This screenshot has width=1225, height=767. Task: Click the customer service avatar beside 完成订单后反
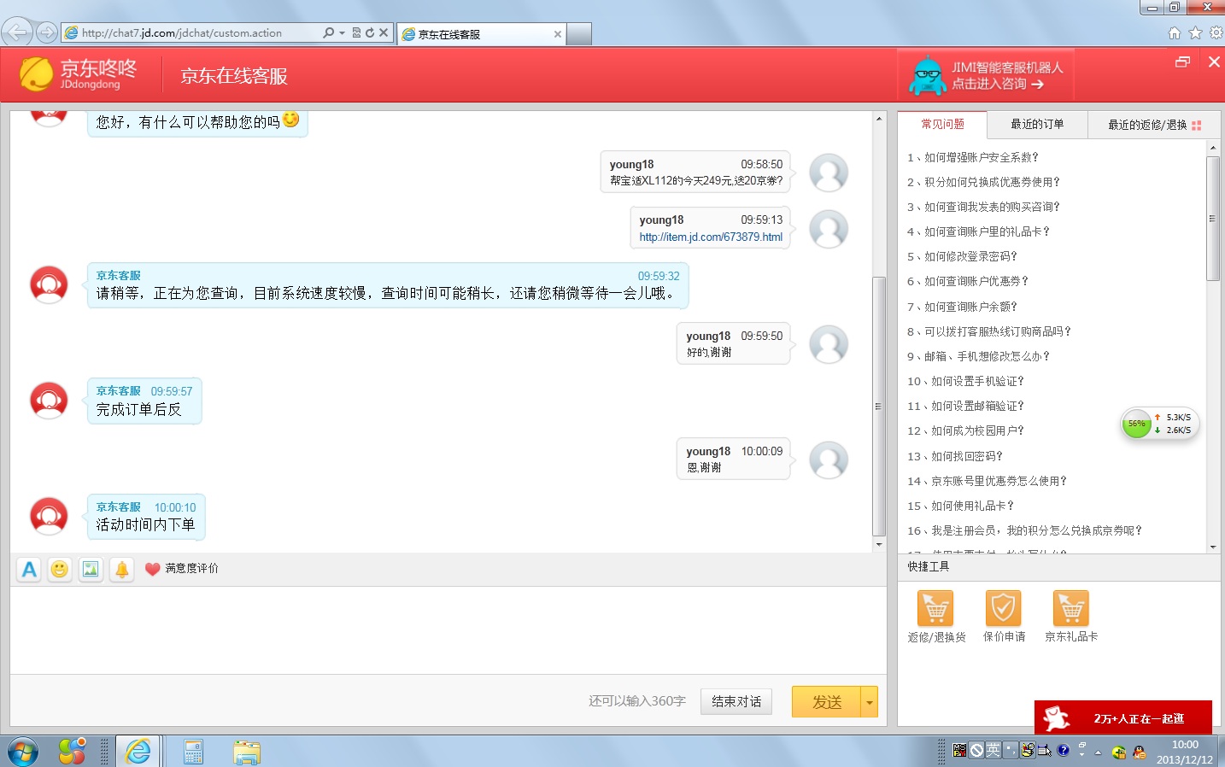49,401
